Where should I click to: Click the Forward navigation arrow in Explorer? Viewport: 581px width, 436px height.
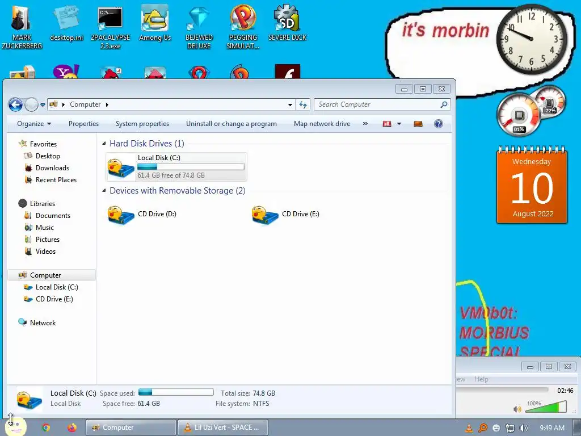coord(31,104)
